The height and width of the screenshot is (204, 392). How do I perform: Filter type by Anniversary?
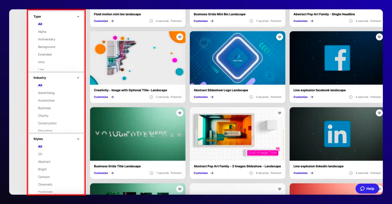pyautogui.click(x=46, y=40)
